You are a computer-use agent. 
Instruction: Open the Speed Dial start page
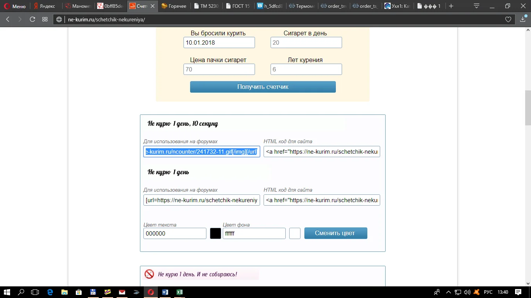tap(45, 19)
